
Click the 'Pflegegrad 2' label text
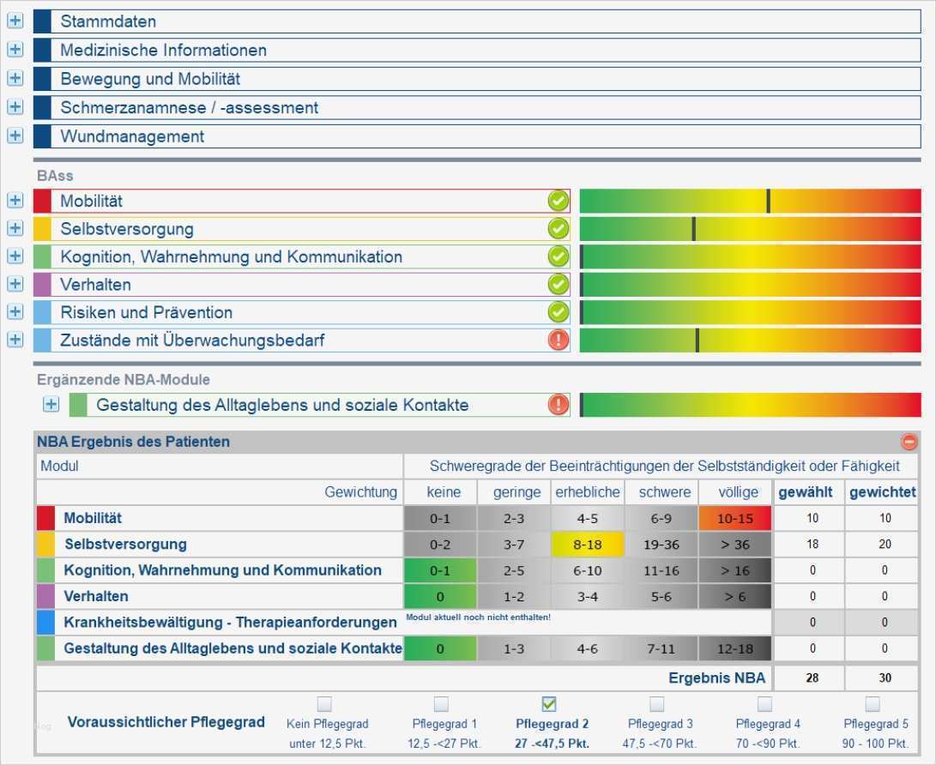coord(553,724)
